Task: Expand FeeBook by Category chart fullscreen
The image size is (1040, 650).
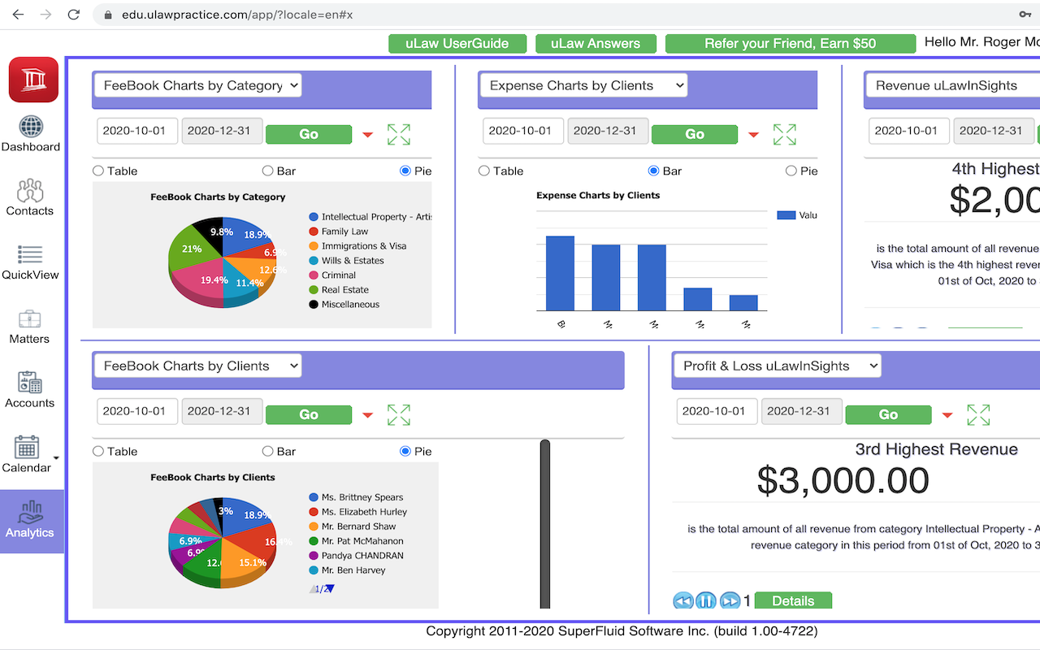Action: tap(399, 134)
